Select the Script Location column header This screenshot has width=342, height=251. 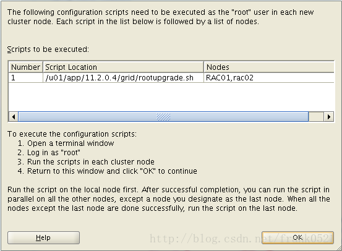pos(123,67)
